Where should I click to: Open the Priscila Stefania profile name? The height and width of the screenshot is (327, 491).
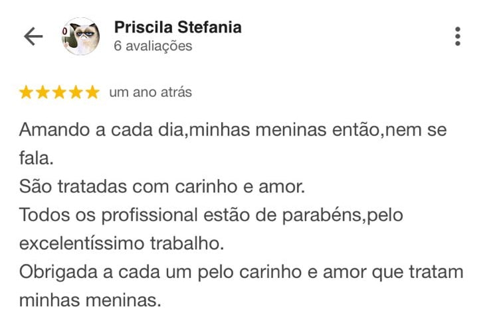177,27
